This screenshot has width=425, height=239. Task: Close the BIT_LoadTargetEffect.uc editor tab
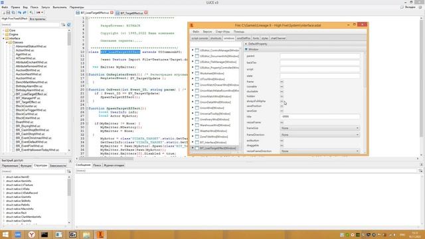[x=112, y=13]
